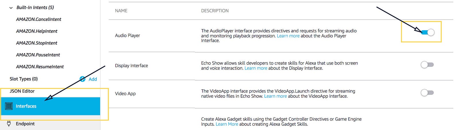This screenshot has height=130, width=459.
Task: Enable the Video App toggle
Action: tap(427, 93)
